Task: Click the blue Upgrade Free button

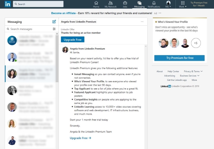Action: [x=73, y=40]
